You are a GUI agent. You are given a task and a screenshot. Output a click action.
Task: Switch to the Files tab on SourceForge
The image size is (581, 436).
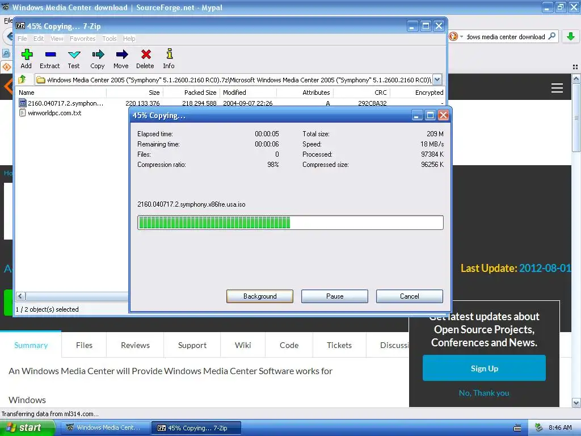coord(84,345)
